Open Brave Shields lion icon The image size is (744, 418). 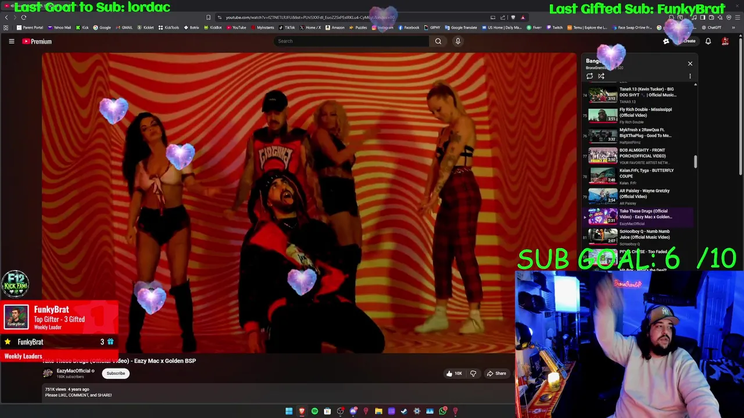point(513,17)
